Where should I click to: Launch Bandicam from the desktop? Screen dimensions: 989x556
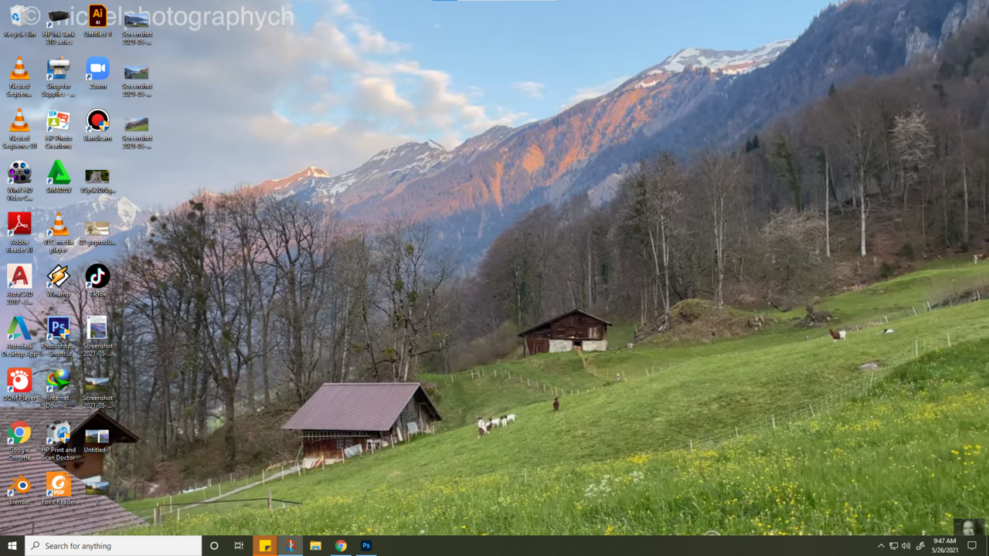[x=97, y=126]
